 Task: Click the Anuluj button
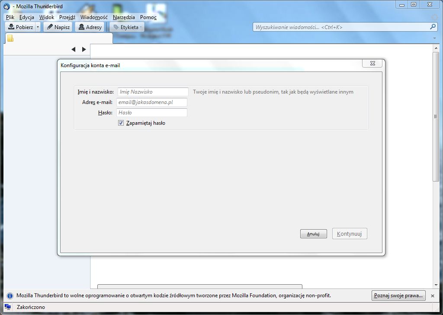(313, 234)
